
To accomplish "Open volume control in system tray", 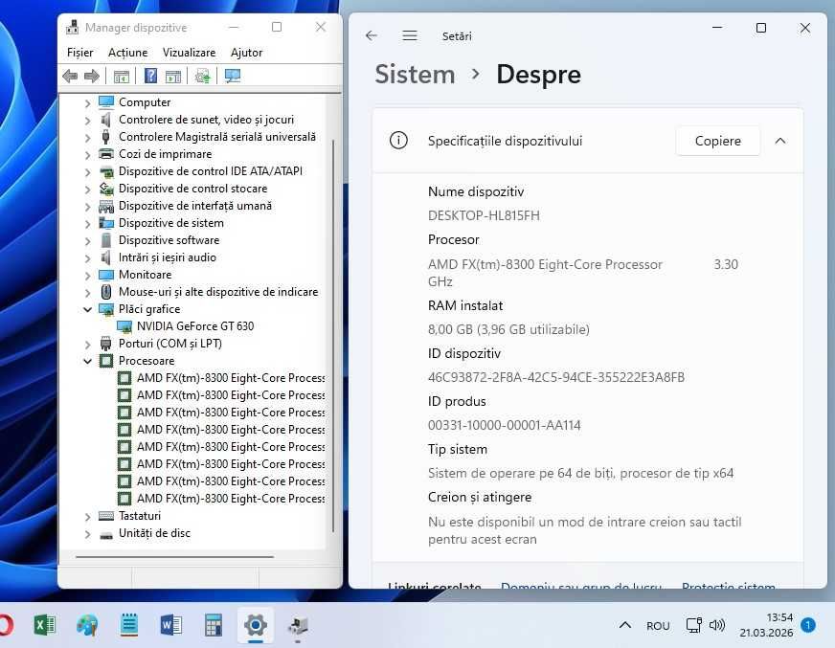I will point(717,625).
